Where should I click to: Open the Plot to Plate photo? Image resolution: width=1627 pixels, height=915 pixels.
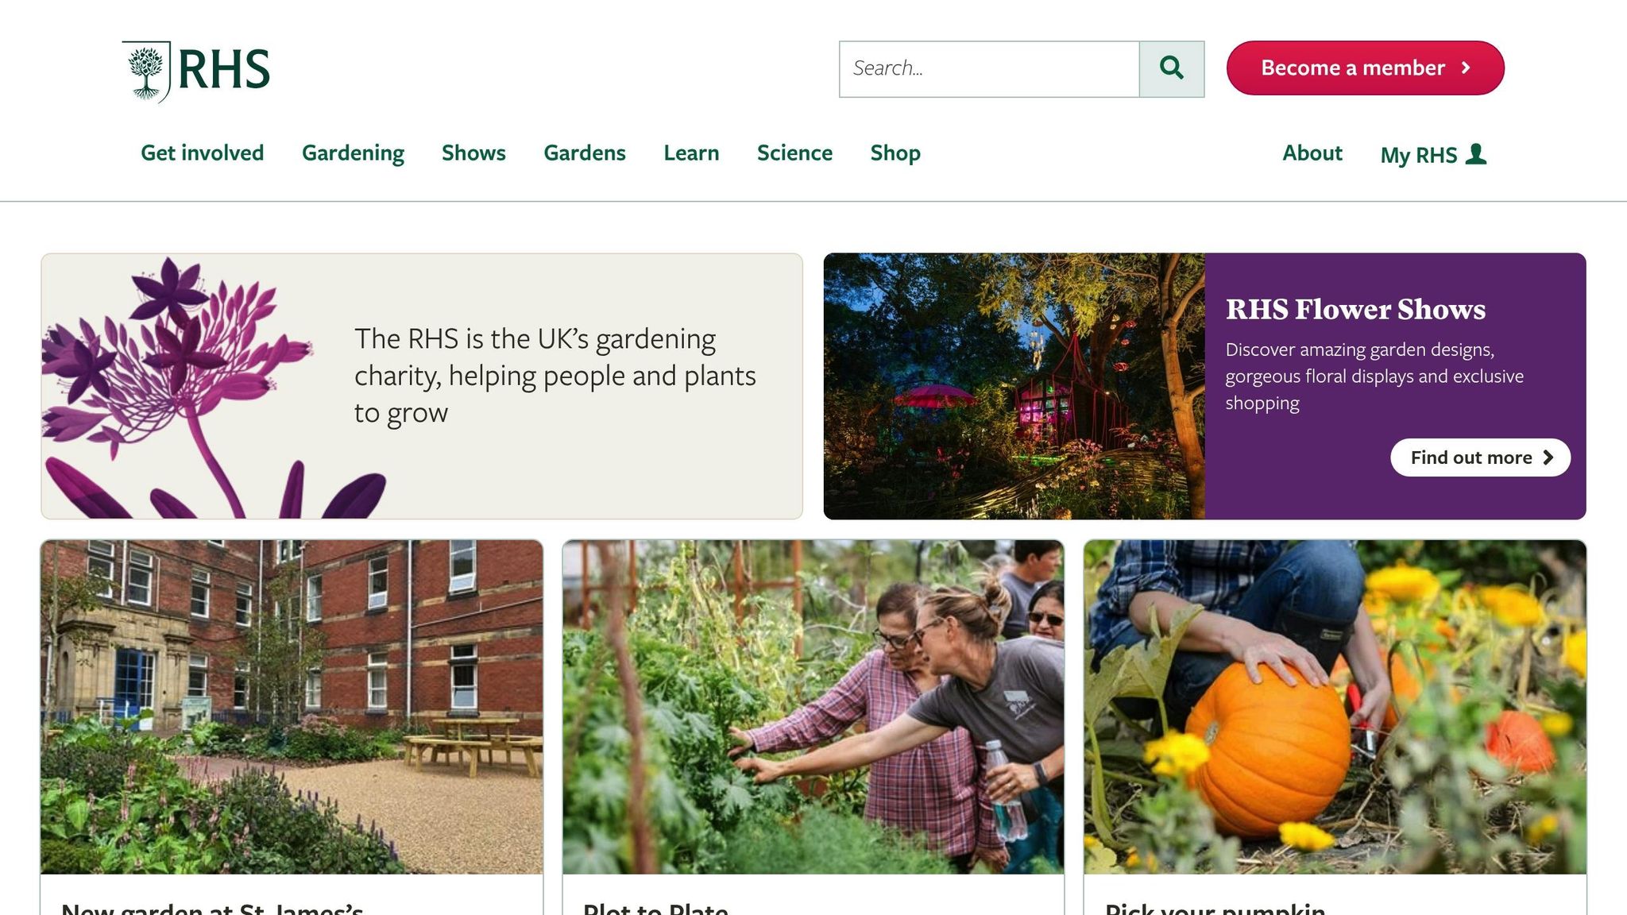click(x=813, y=707)
